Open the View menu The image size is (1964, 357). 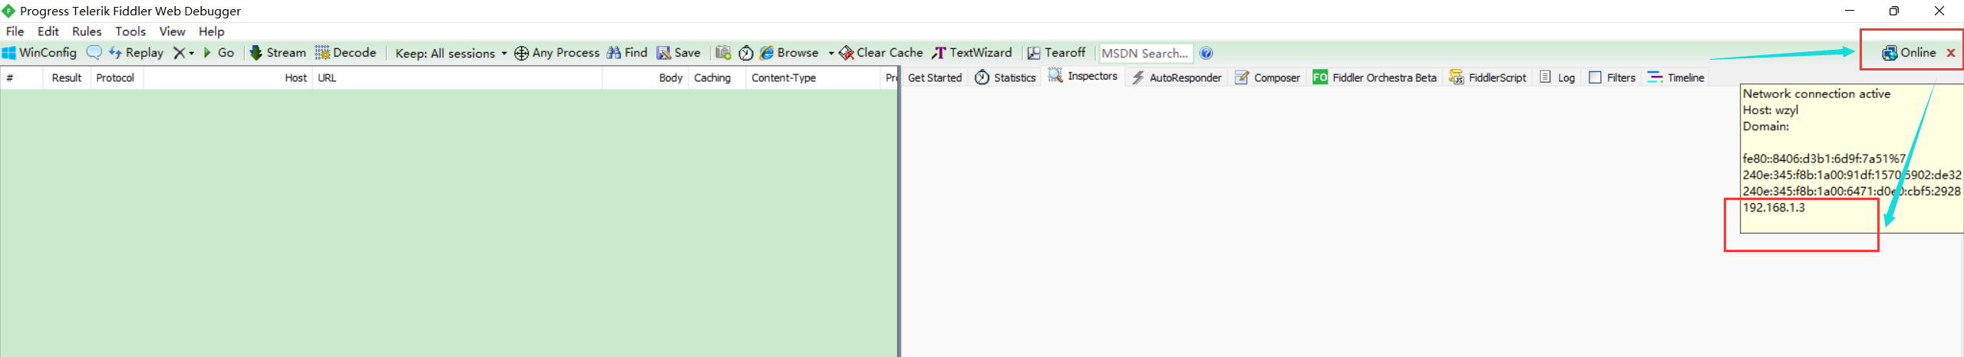tap(172, 31)
